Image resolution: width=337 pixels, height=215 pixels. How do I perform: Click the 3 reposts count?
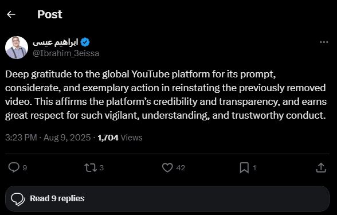[x=101, y=168]
